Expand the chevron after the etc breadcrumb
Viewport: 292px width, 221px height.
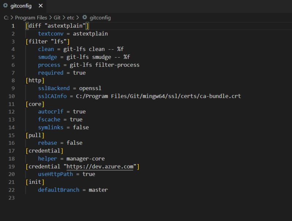[77, 18]
